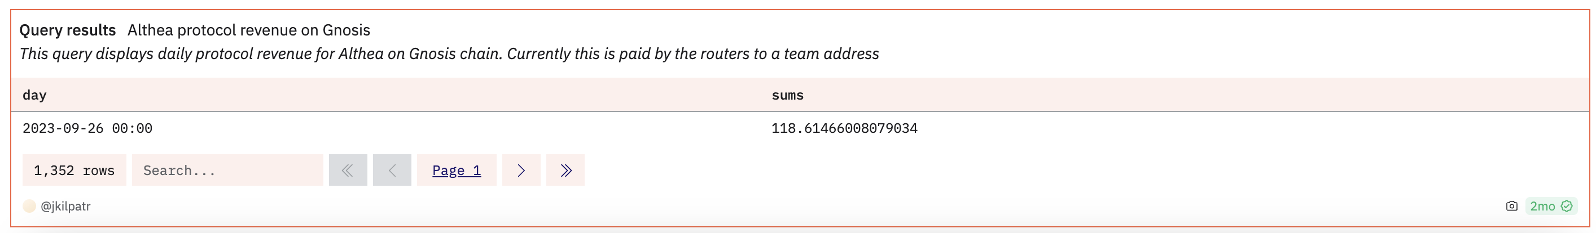The image size is (1596, 233).
Task: Jump to the last page of results
Action: (x=565, y=170)
